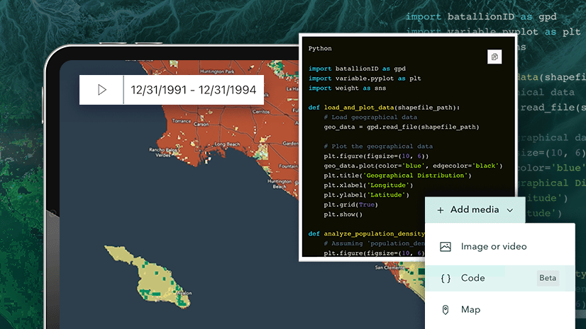Screen dimensions: 586x329
Task: Click the plt.show() code line
Action: point(343,214)
